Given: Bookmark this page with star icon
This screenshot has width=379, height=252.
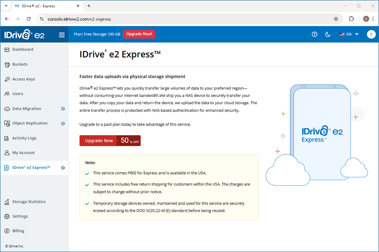Looking at the screenshot, I should coord(336,19).
